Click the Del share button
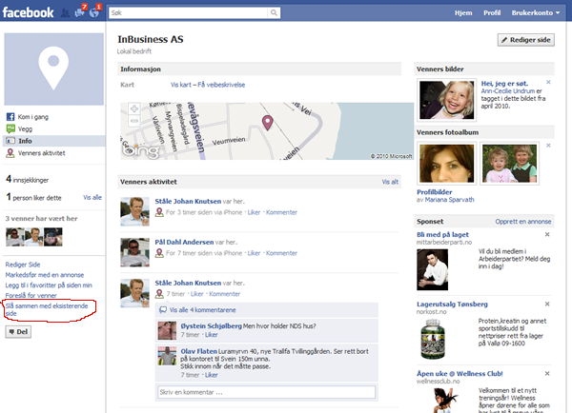The width and height of the screenshot is (572, 413). [x=18, y=332]
